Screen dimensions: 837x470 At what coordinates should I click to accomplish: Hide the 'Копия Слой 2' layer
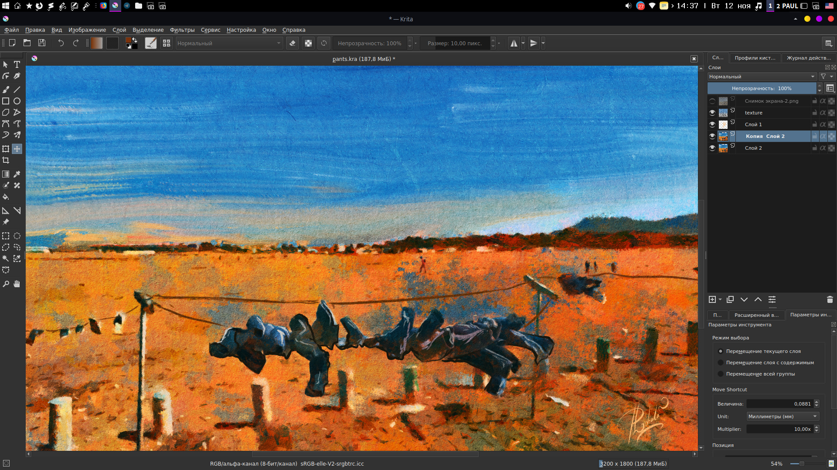coord(712,136)
